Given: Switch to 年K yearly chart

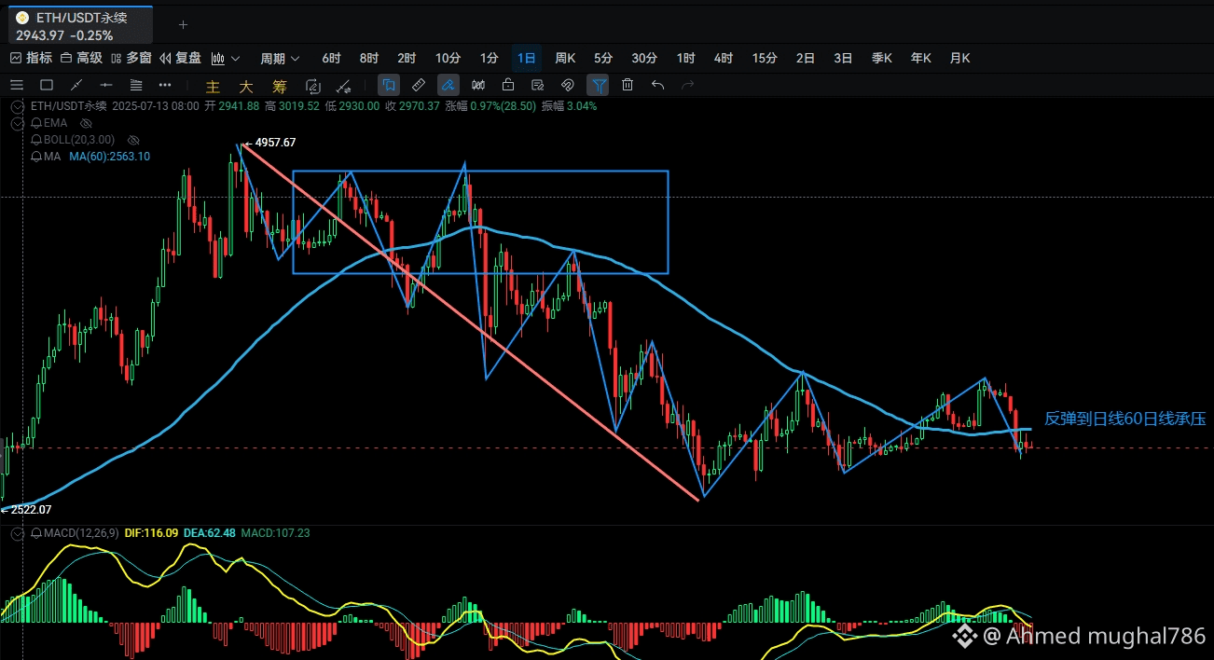Looking at the screenshot, I should click(921, 58).
